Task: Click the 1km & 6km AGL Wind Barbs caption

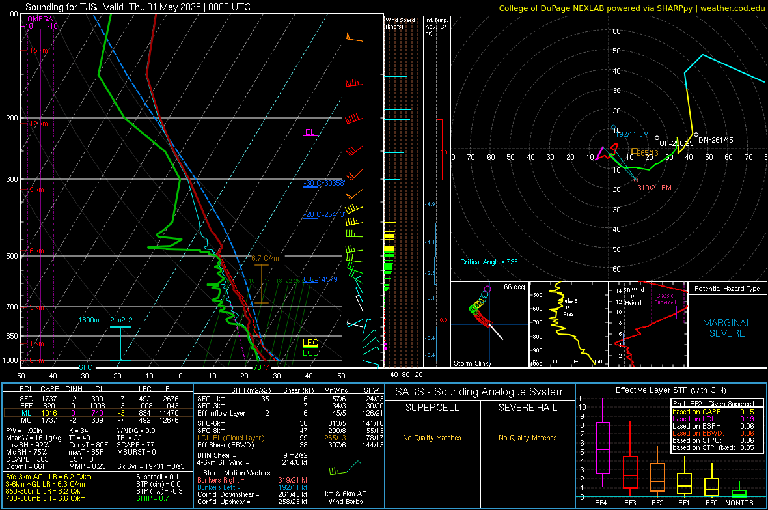Action: coord(346,498)
